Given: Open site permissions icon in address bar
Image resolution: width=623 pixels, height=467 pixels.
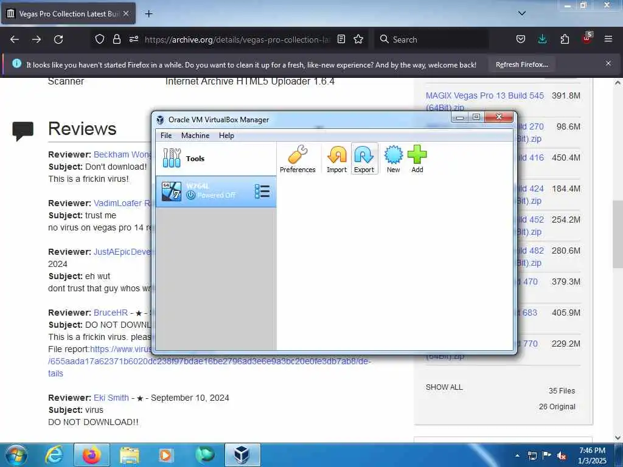Looking at the screenshot, I should point(133,40).
